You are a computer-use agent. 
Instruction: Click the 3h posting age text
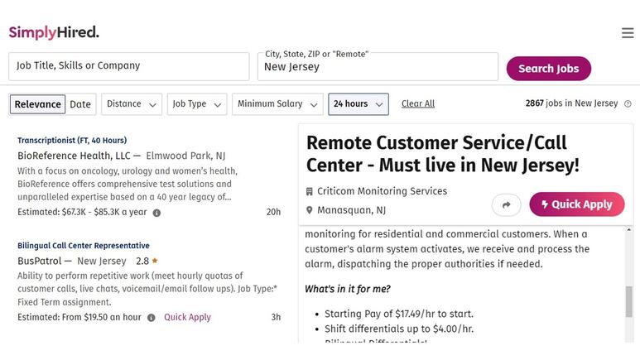point(276,317)
